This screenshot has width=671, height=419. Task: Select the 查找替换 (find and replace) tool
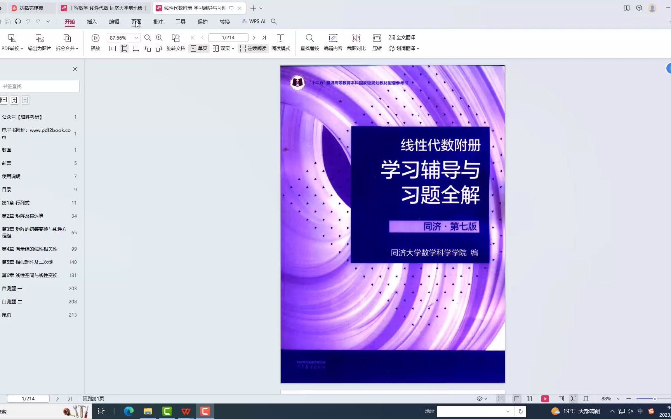coord(309,42)
